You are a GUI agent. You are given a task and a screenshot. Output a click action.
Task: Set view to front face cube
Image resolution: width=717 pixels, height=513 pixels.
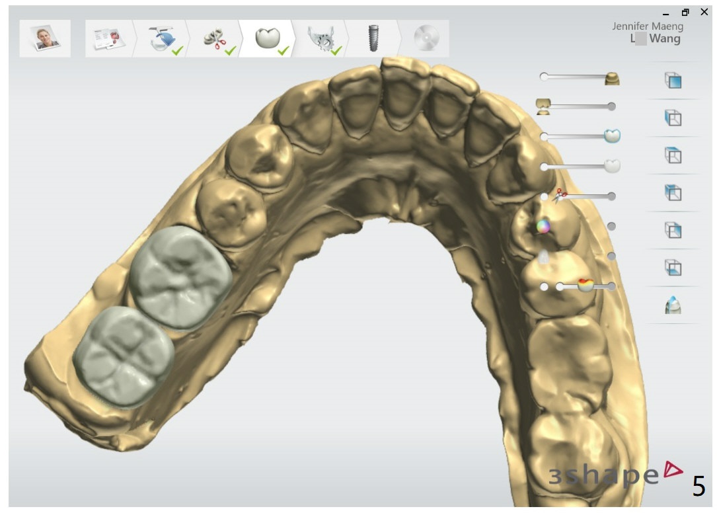pyautogui.click(x=673, y=81)
